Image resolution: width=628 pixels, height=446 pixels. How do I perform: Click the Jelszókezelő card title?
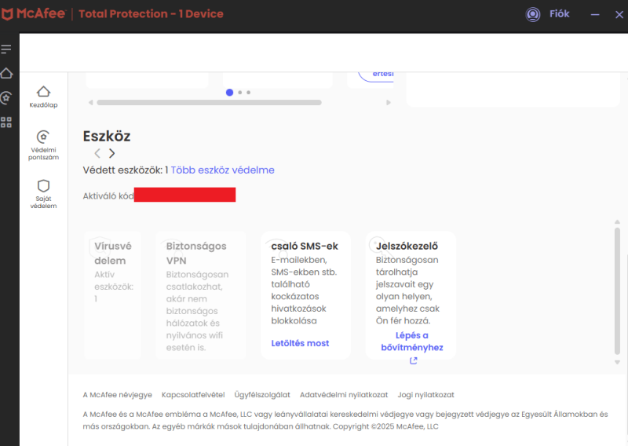pos(407,246)
